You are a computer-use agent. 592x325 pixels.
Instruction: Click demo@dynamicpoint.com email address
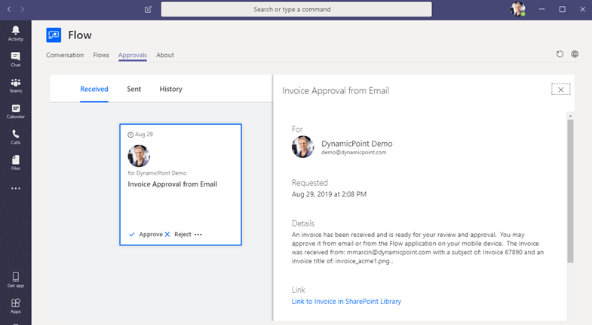coord(354,153)
